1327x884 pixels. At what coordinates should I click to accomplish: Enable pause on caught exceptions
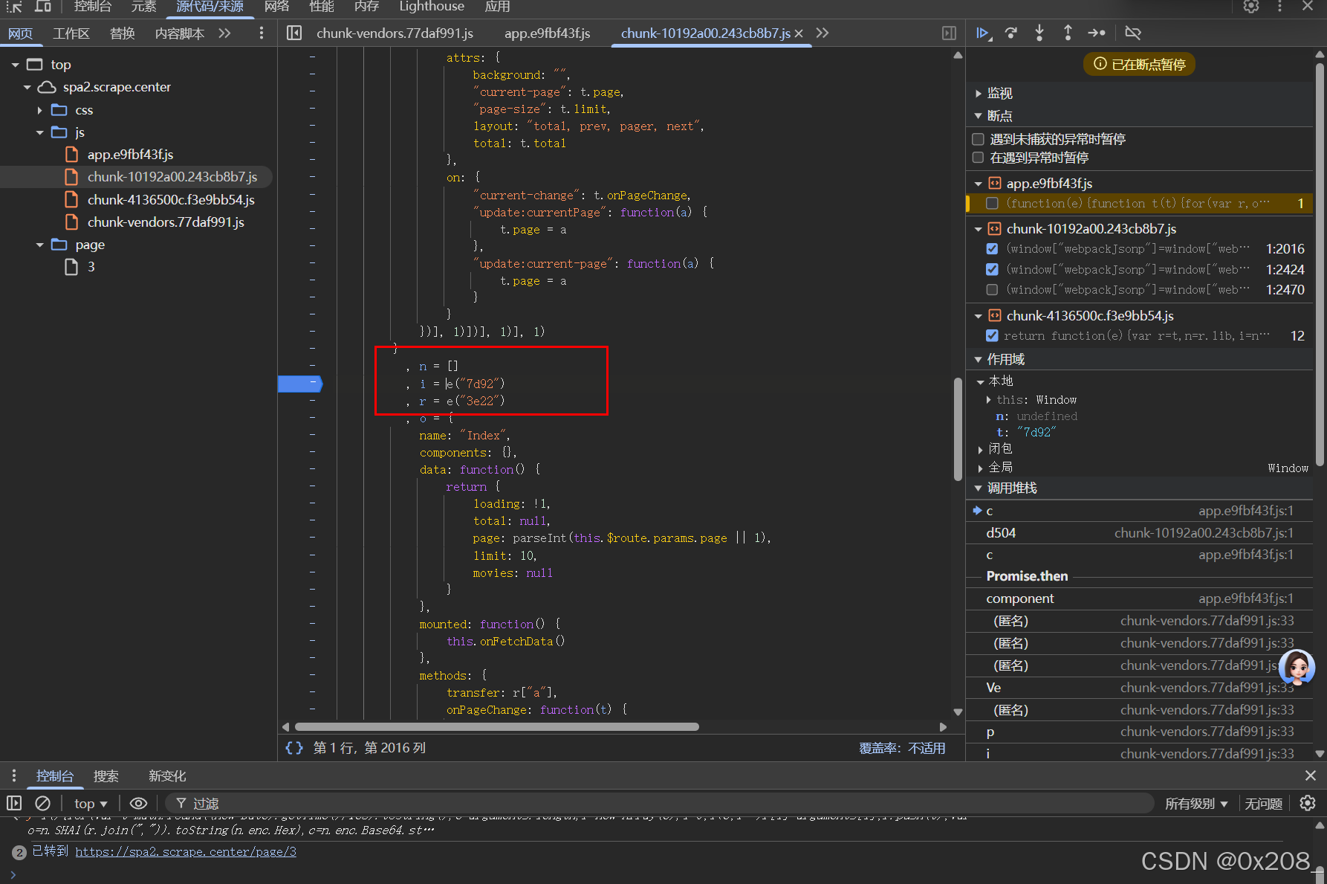(978, 158)
